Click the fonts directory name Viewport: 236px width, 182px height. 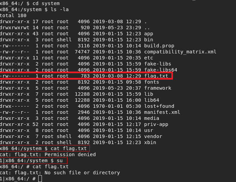point(152,82)
